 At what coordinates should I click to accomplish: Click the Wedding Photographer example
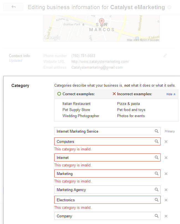(x=81, y=116)
